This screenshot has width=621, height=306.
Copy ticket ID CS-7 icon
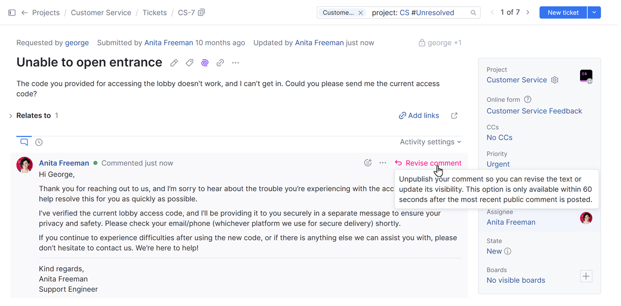(201, 12)
